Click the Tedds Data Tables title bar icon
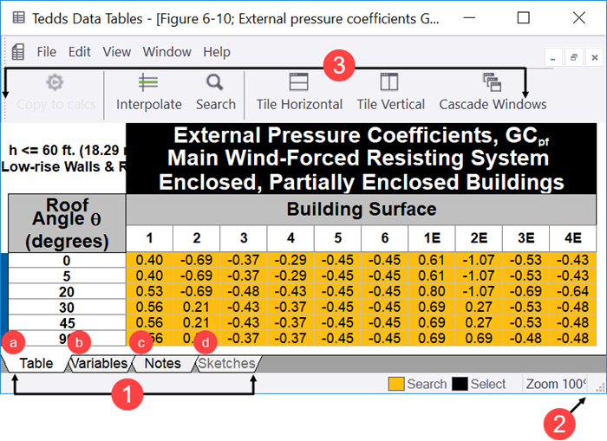 click(x=18, y=18)
